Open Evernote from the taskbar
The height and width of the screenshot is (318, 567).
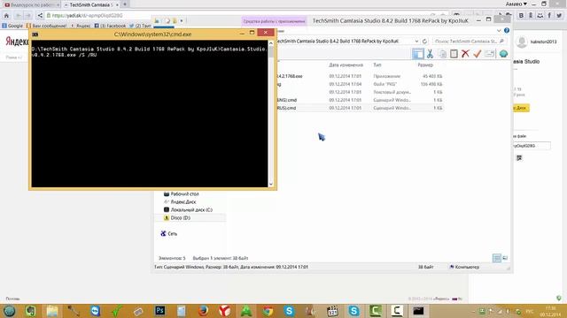[30, 311]
